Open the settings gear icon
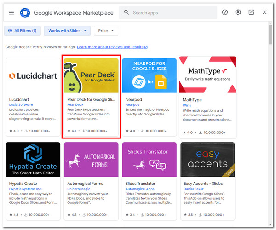This screenshot has height=230, width=276. tap(238, 12)
